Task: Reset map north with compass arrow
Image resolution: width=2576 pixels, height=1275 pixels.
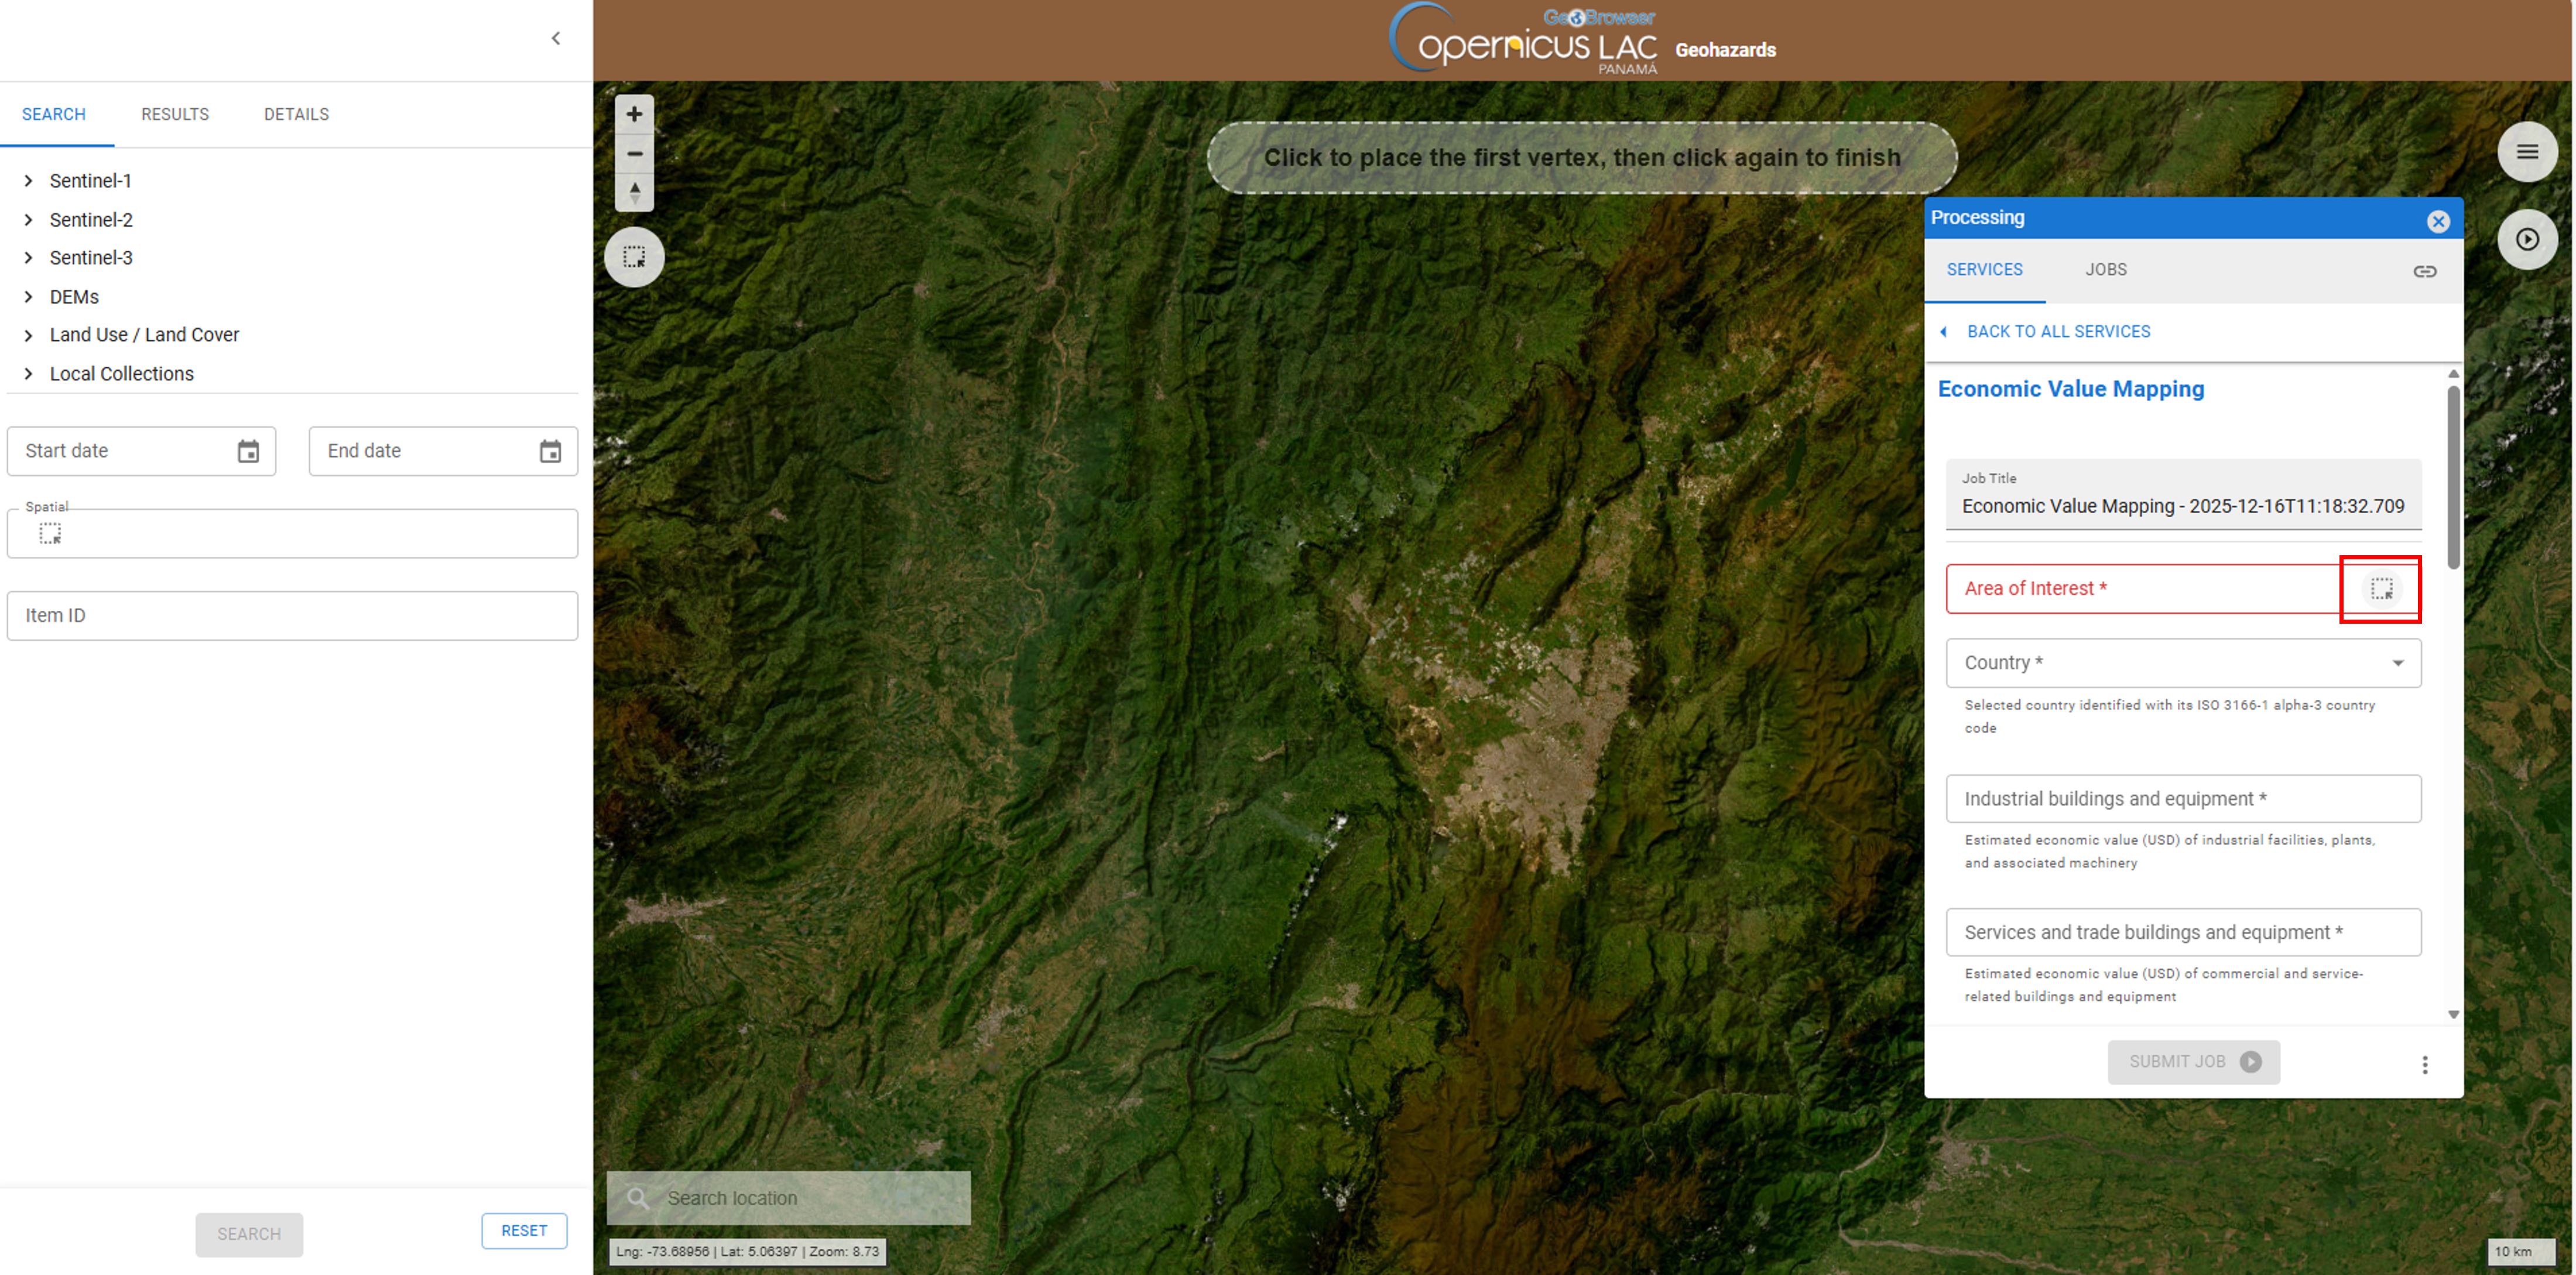Action: [634, 191]
